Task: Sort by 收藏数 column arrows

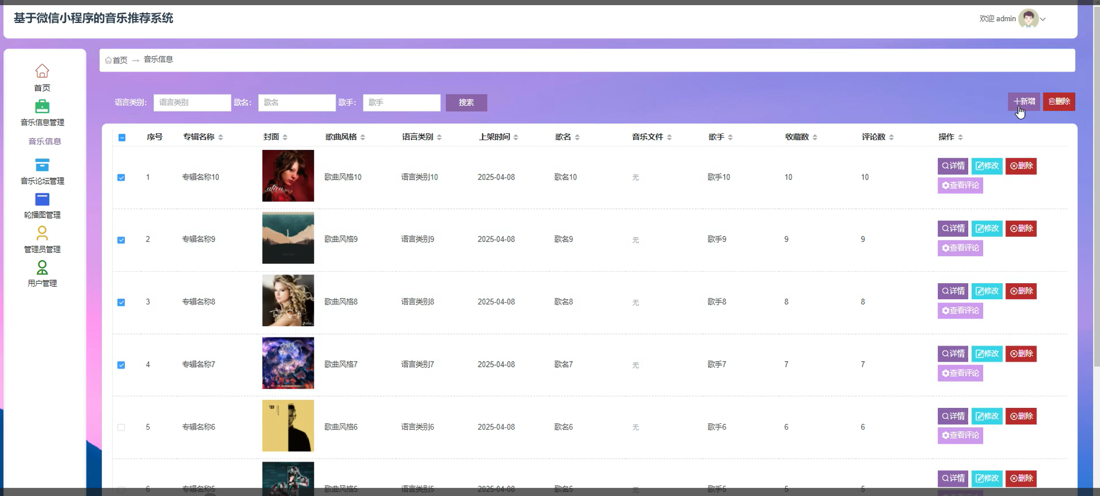Action: [815, 137]
